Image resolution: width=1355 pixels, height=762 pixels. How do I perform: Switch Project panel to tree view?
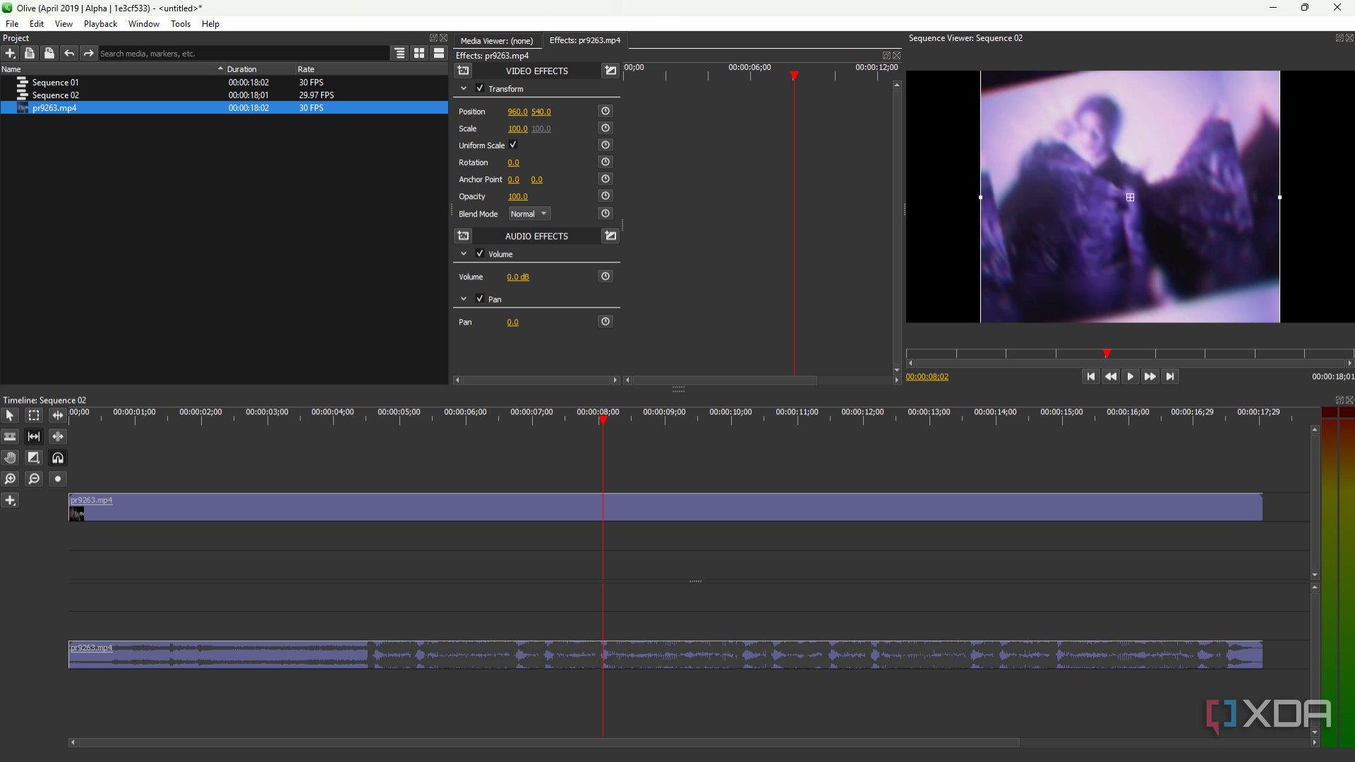[x=399, y=53]
